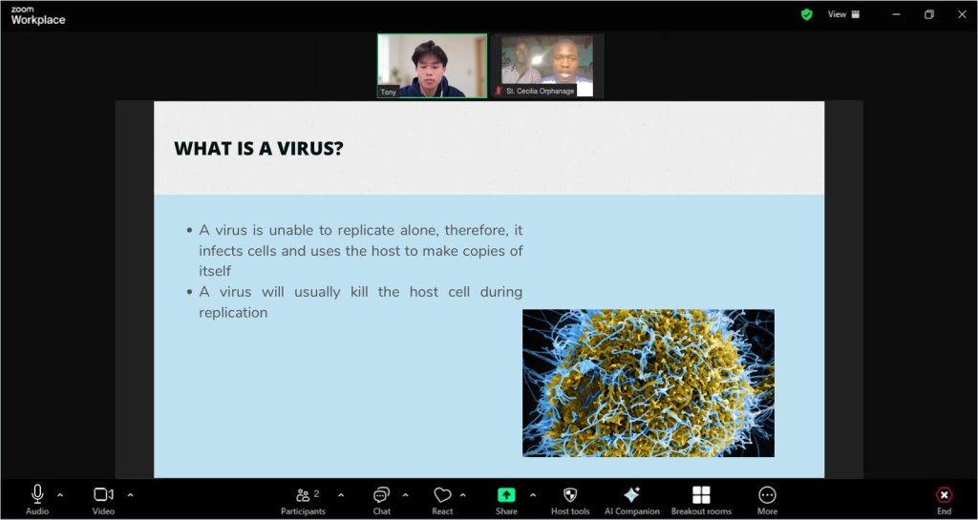Open the More options menu

click(x=767, y=500)
